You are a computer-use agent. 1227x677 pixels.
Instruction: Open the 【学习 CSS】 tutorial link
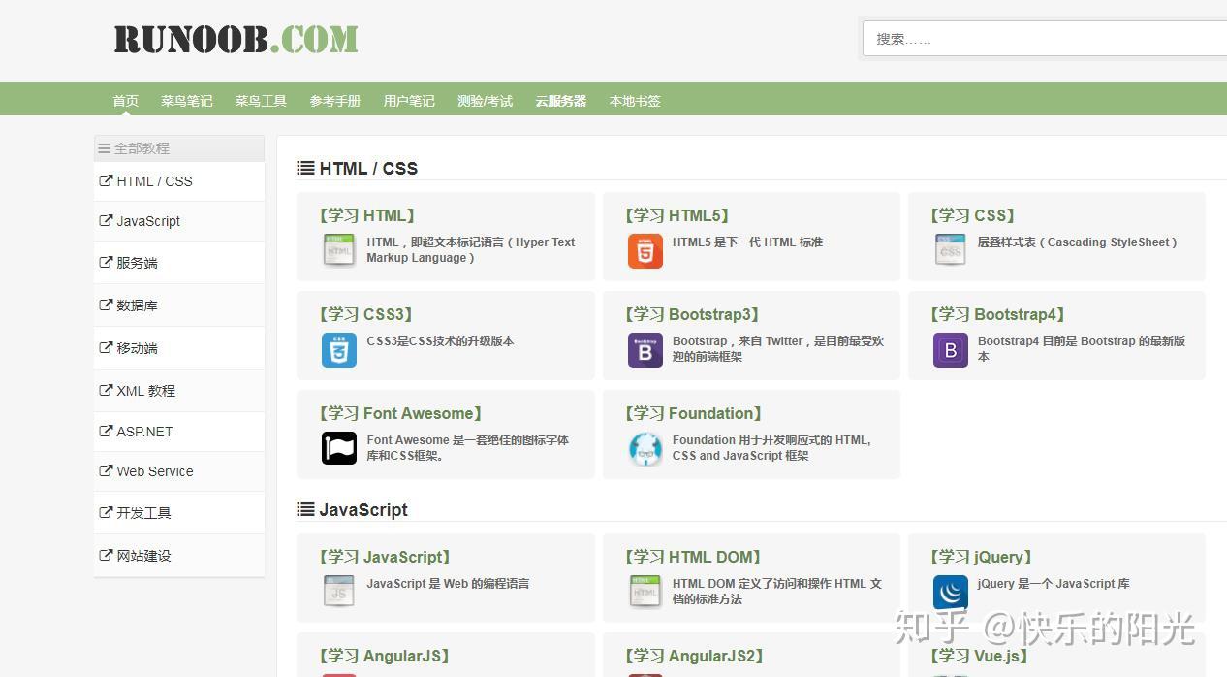(972, 215)
